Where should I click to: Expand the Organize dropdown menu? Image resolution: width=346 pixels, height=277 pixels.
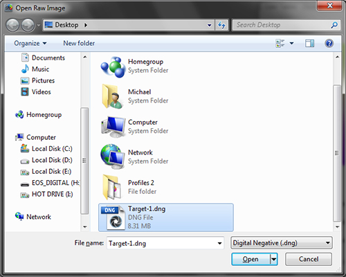[x=30, y=43]
